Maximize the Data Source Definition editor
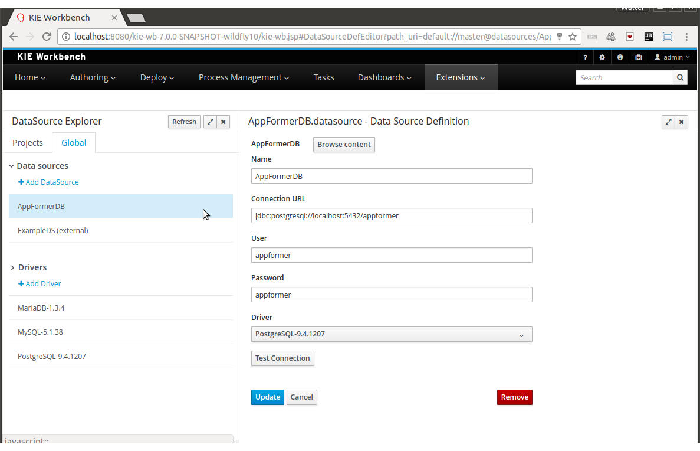This screenshot has width=700, height=451. [668, 122]
